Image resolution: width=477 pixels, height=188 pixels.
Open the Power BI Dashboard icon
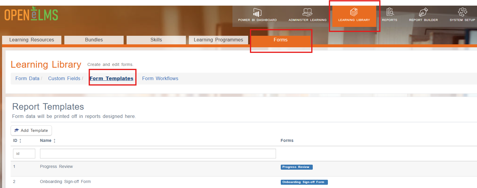coord(257,12)
